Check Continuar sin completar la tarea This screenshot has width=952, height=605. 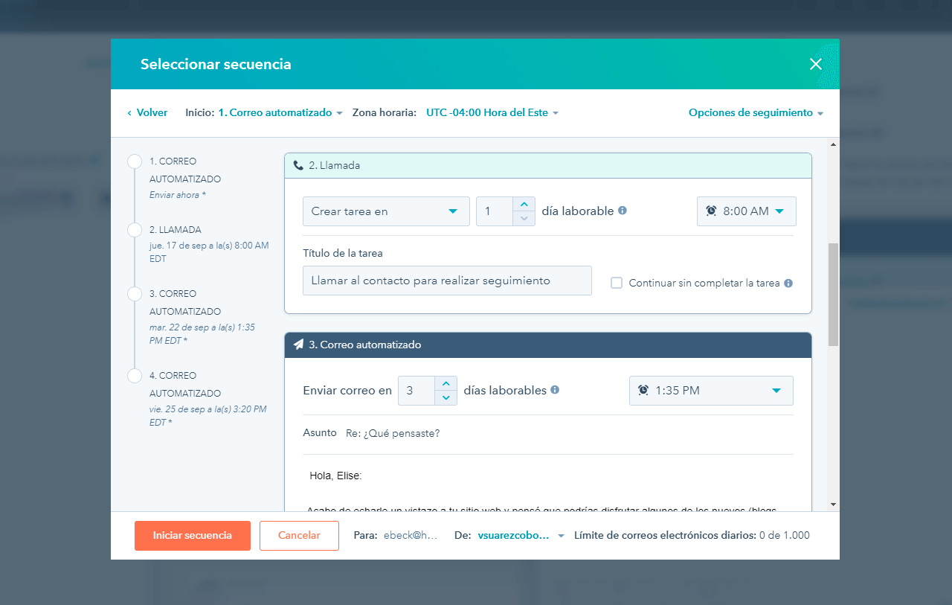tap(617, 283)
